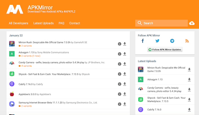Screen dimensions: 199x115
Task: Open the JP Brothers, Inc. developer link
Action: (96, 62)
